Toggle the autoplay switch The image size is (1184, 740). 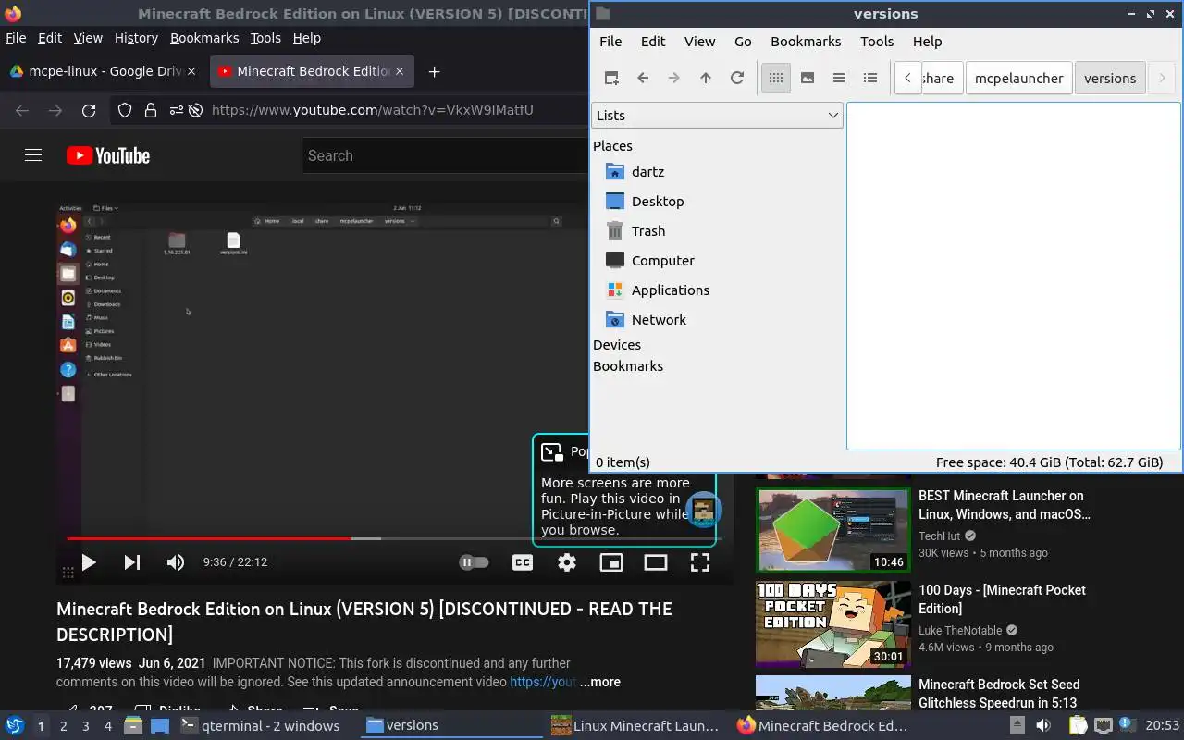click(x=474, y=561)
